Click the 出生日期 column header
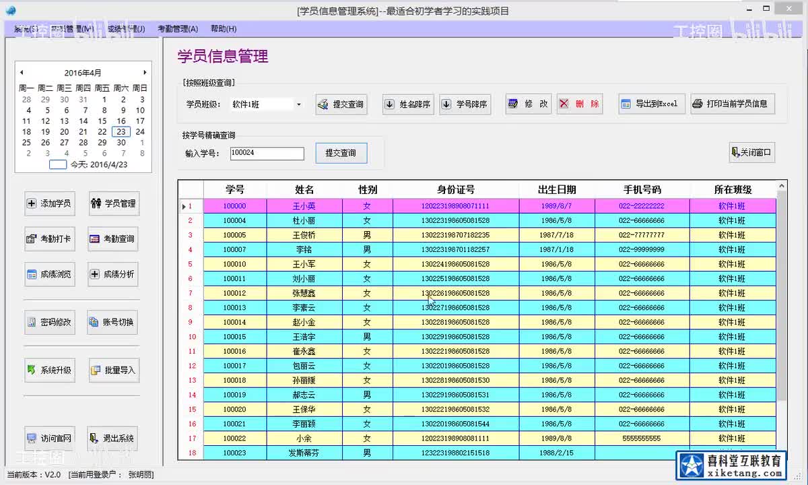808x485 pixels. click(557, 190)
